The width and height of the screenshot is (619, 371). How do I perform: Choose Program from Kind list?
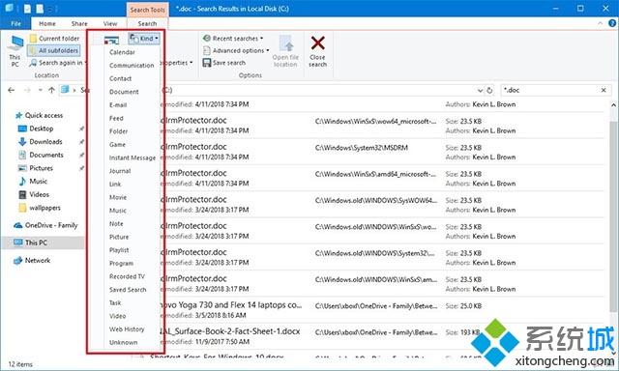(x=121, y=264)
